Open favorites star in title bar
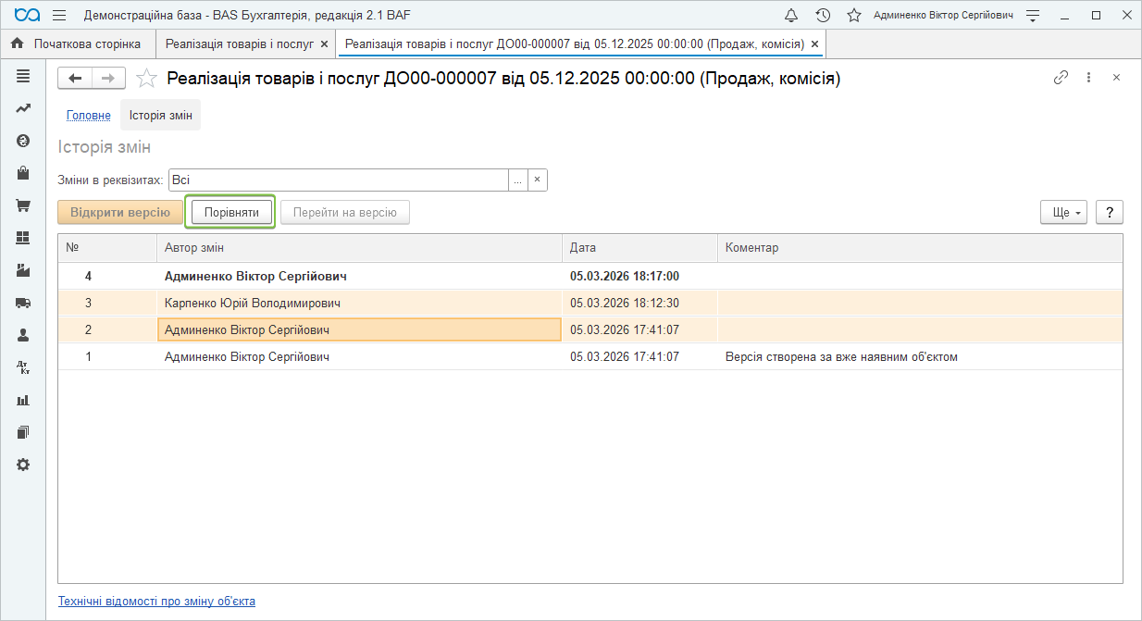 (x=853, y=15)
